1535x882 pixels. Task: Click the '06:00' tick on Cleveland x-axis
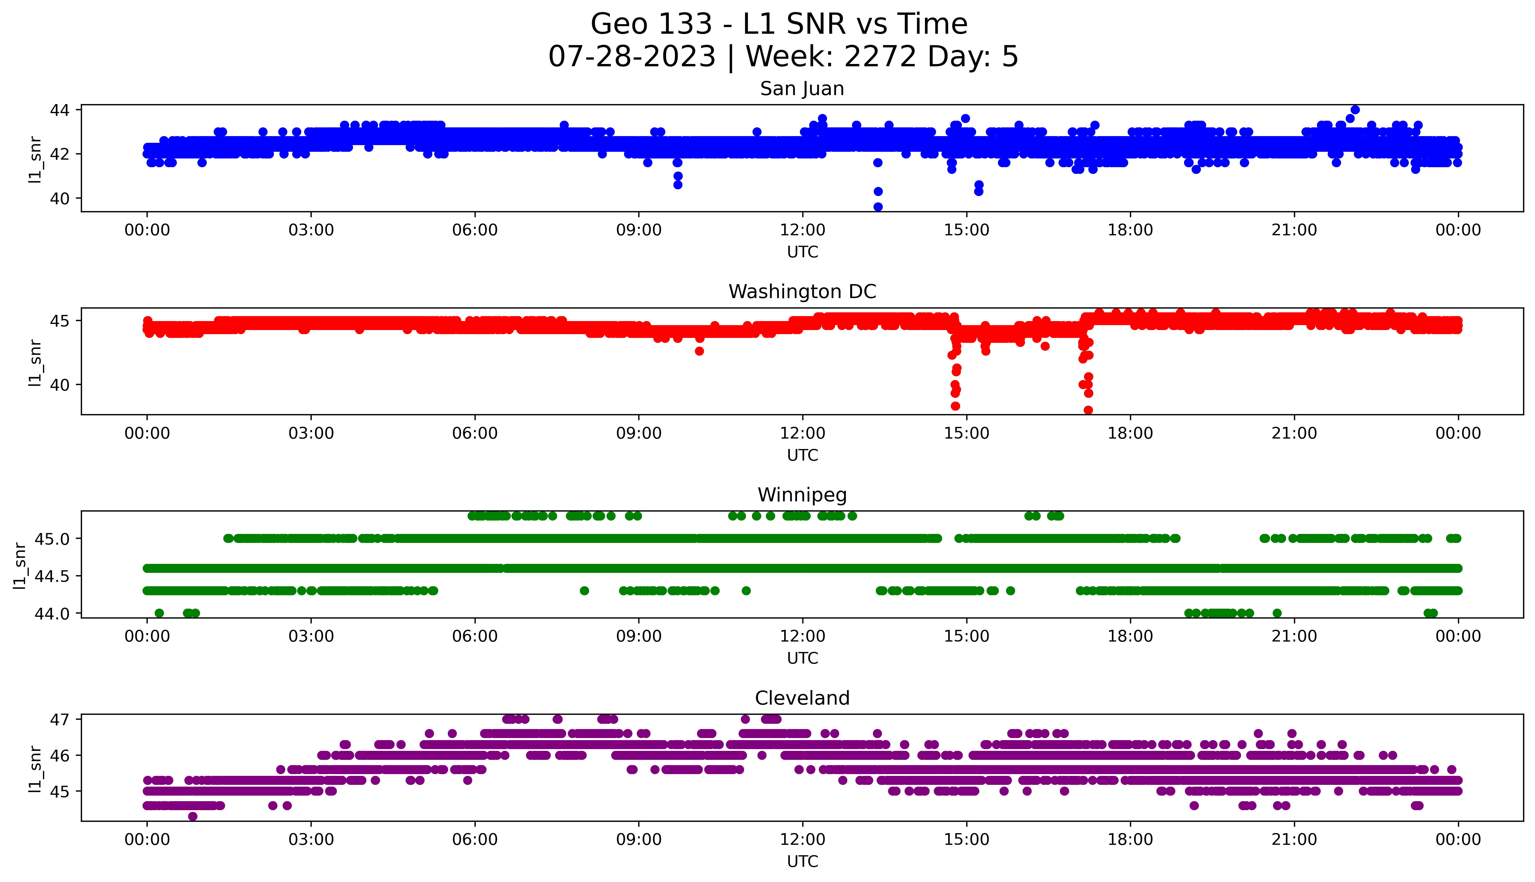click(475, 840)
